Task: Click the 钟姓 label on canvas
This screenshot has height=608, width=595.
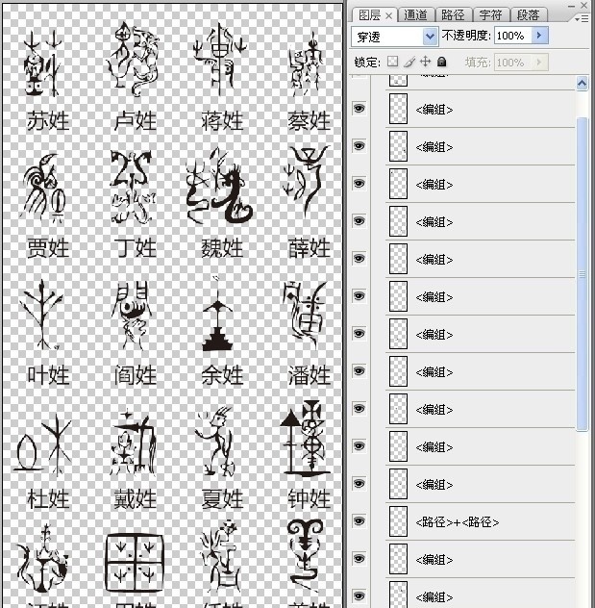Action: tap(310, 499)
